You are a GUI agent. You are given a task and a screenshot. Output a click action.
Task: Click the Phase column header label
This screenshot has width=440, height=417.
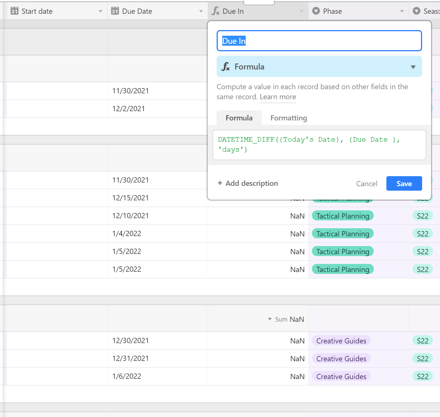click(332, 11)
